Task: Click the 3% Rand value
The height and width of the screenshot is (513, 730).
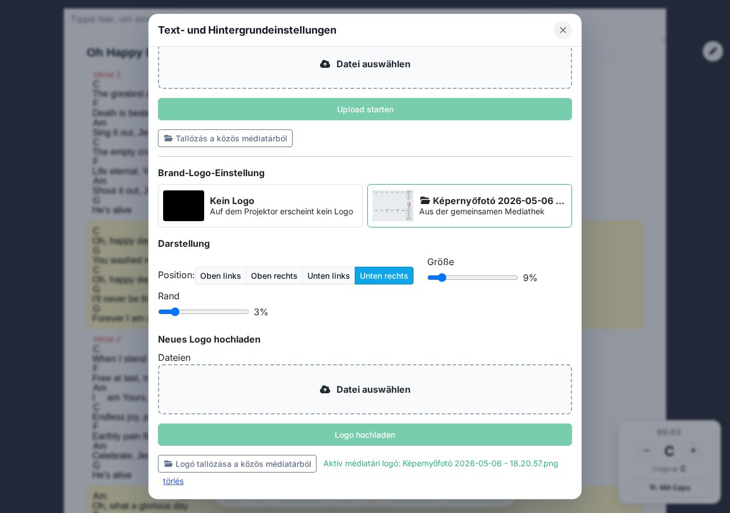Action: [x=261, y=312]
